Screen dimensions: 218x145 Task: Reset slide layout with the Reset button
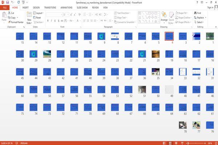coord(37,17)
